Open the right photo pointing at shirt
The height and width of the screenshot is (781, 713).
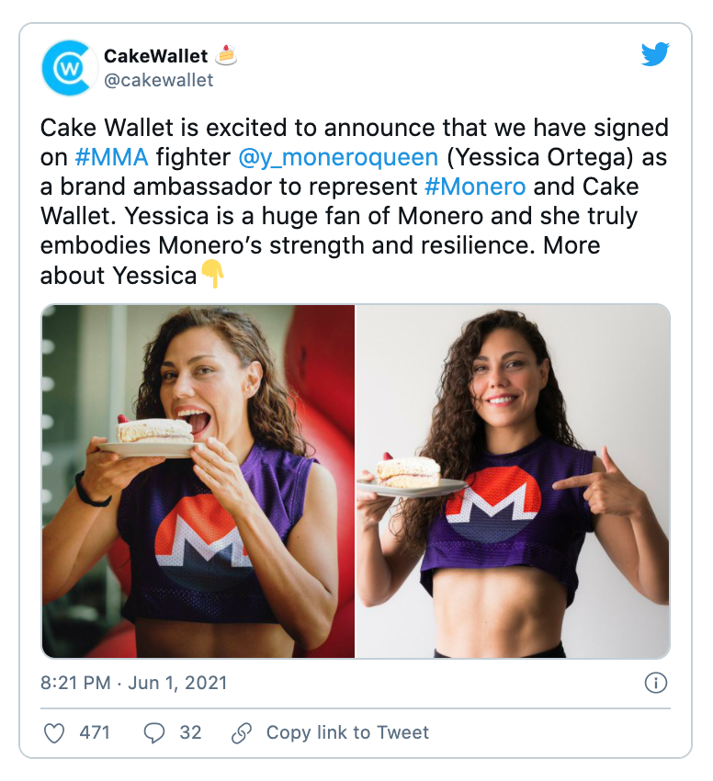513,481
